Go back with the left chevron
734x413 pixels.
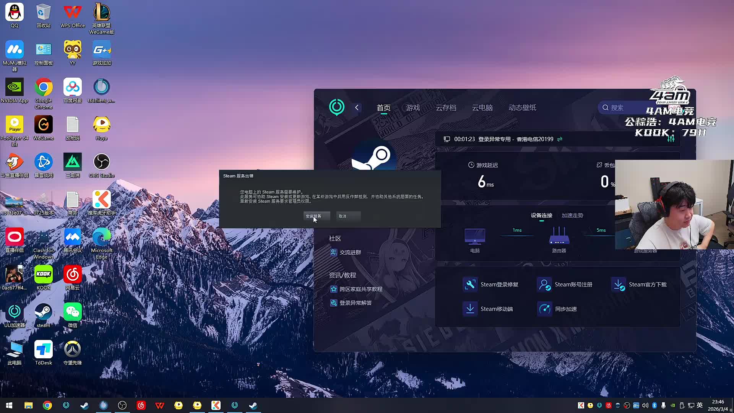point(357,108)
